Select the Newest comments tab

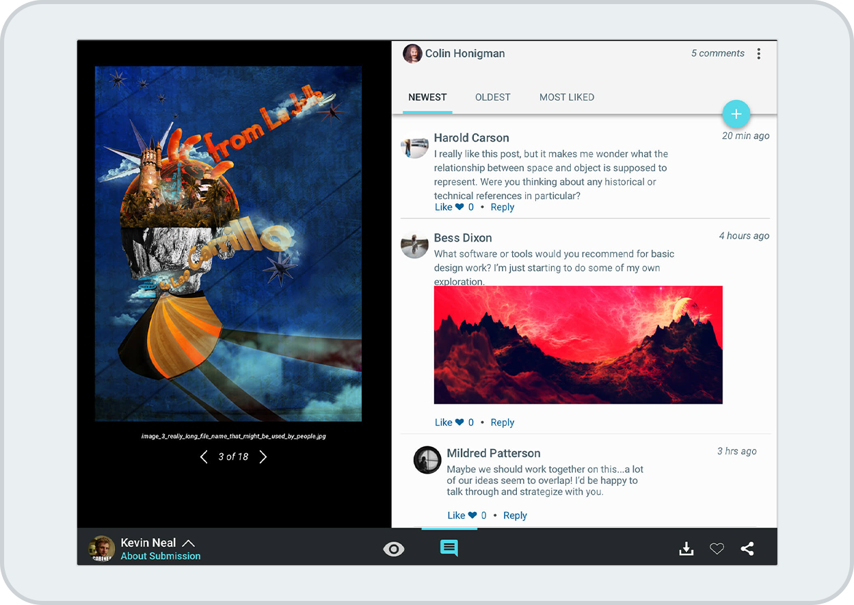[427, 97]
